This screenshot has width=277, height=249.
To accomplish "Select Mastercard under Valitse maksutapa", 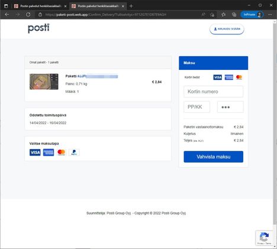I will point(61,153).
